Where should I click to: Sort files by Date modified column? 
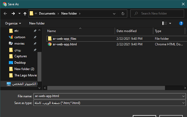(x=126, y=31)
